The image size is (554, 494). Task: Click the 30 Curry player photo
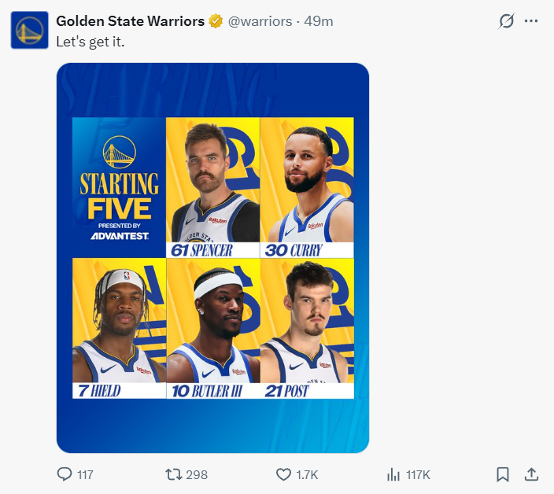point(307,186)
